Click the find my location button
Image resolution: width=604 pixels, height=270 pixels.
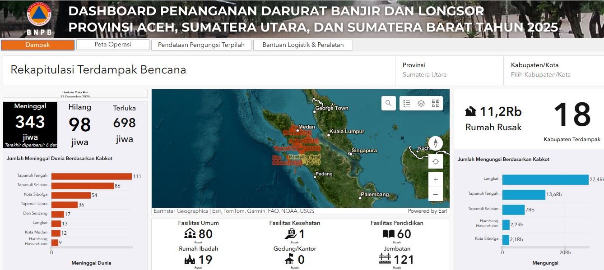tap(436, 161)
